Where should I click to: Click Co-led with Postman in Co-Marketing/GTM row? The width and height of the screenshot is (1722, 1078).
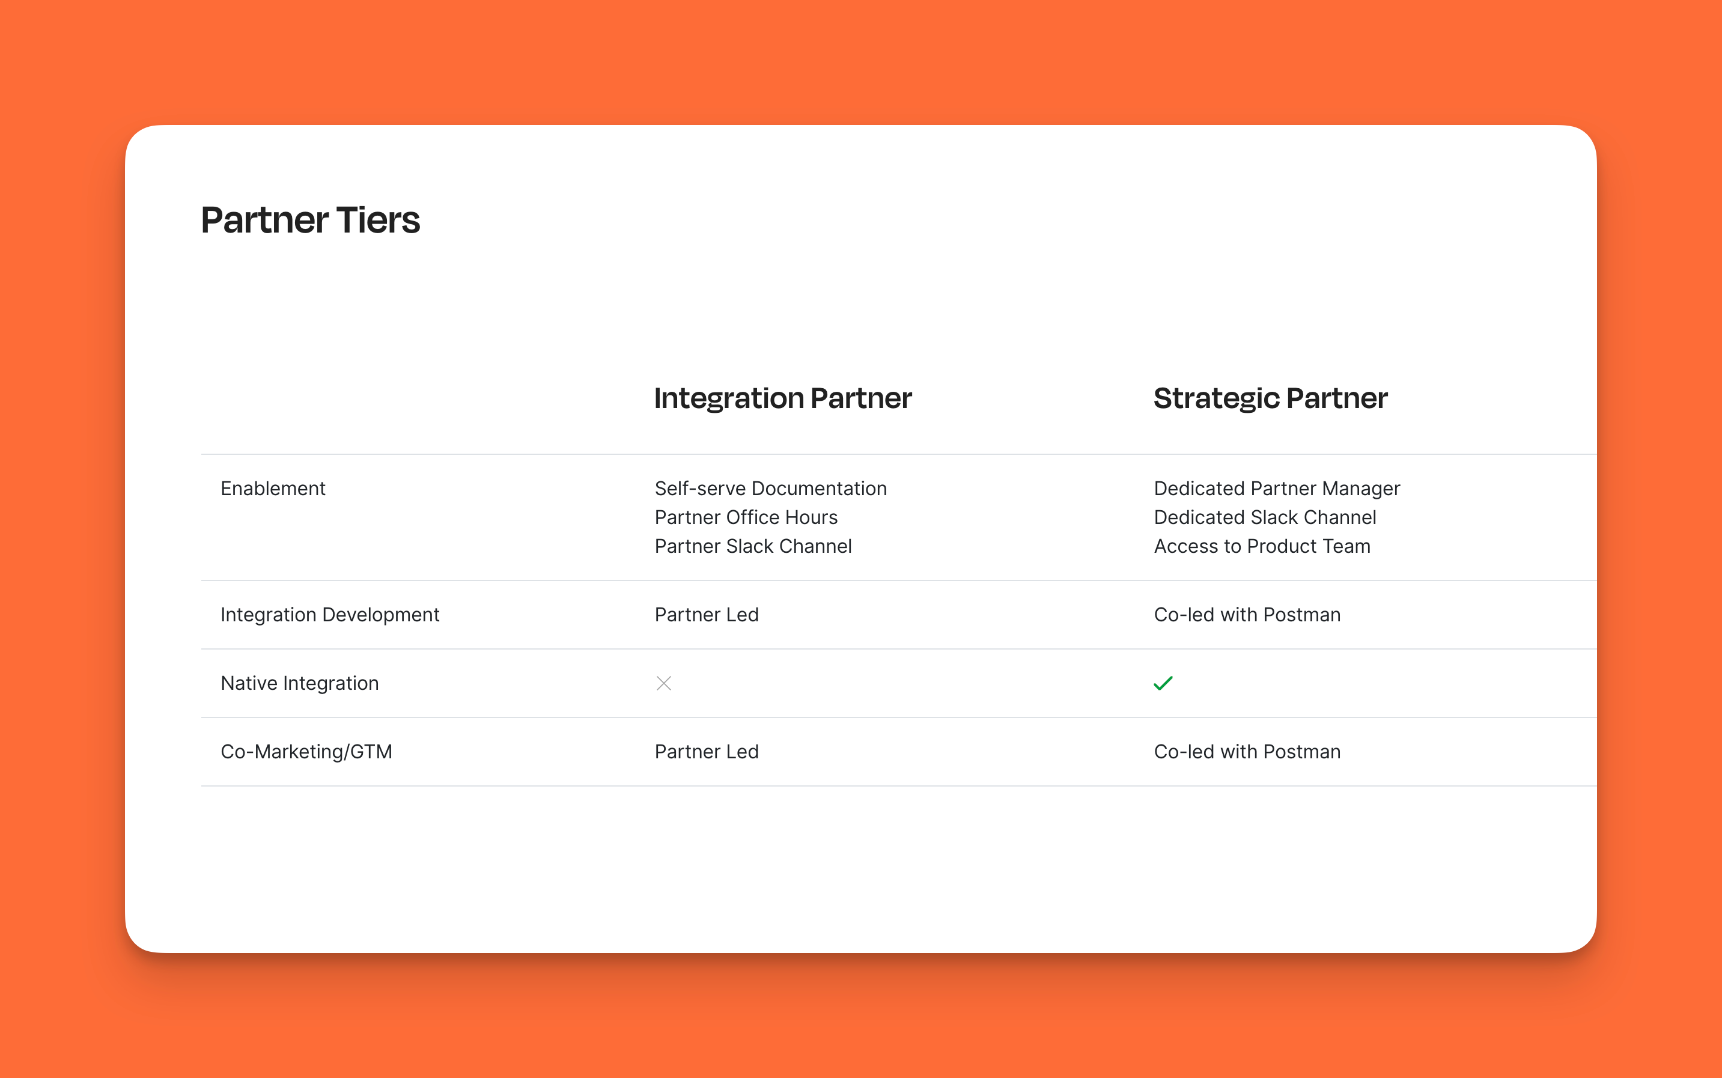click(1247, 752)
